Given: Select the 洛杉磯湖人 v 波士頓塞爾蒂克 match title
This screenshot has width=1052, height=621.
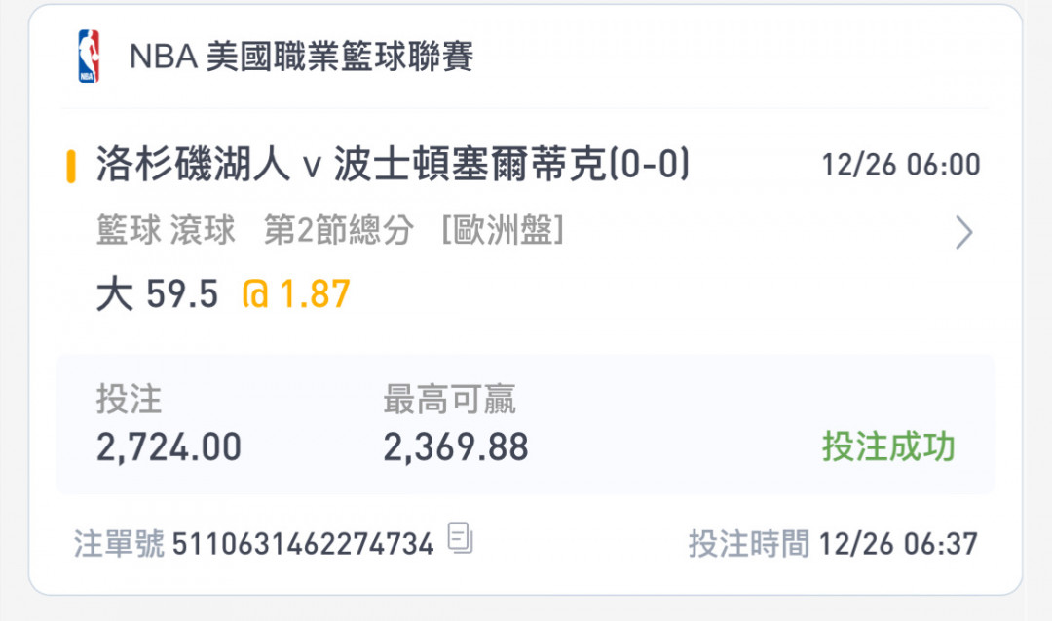Looking at the screenshot, I should click(x=393, y=165).
